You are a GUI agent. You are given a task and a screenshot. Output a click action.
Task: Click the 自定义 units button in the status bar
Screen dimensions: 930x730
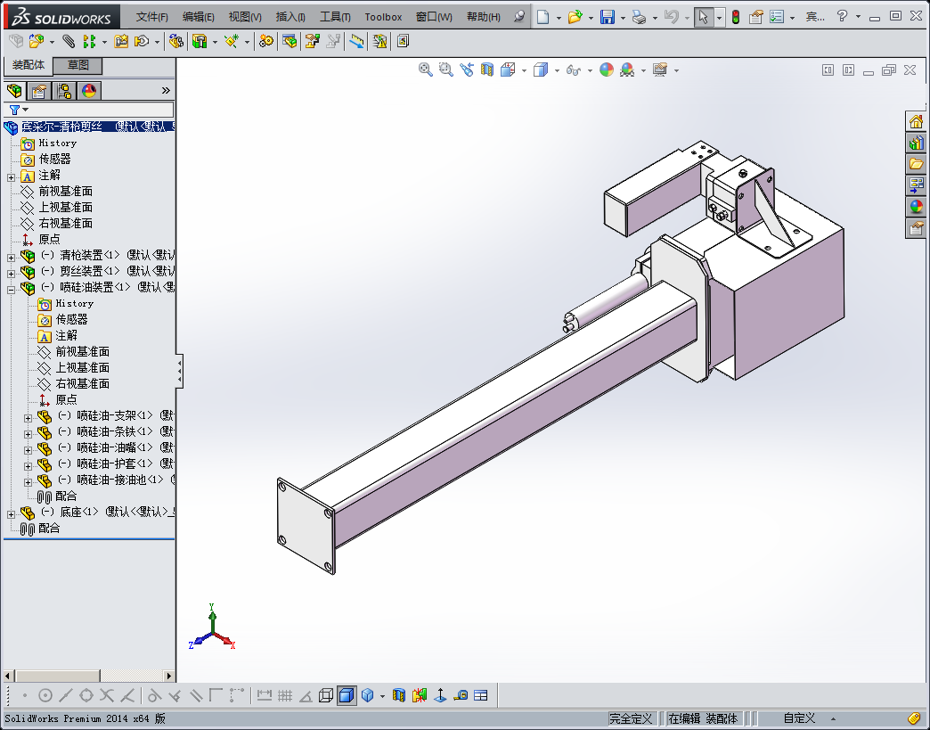click(799, 718)
